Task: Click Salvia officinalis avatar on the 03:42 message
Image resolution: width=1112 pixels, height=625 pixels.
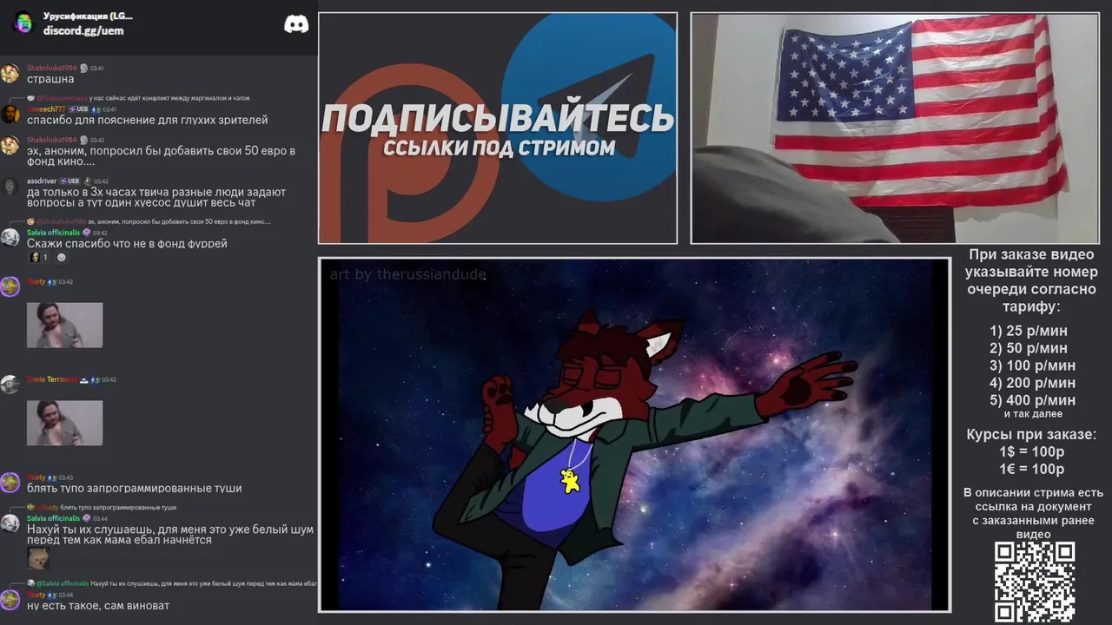Action: pos(10,238)
